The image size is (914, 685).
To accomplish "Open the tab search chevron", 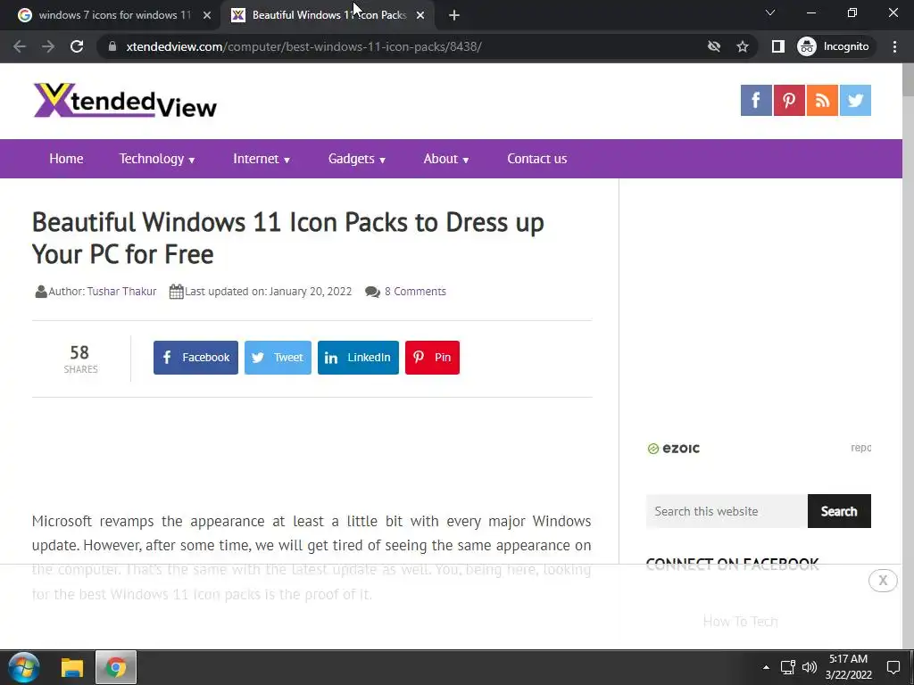I will 770,12.
